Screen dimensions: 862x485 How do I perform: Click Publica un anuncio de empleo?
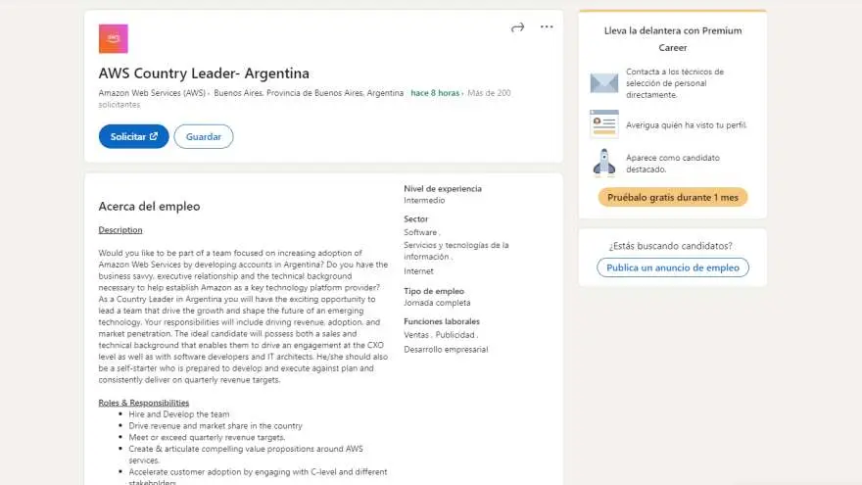(672, 267)
